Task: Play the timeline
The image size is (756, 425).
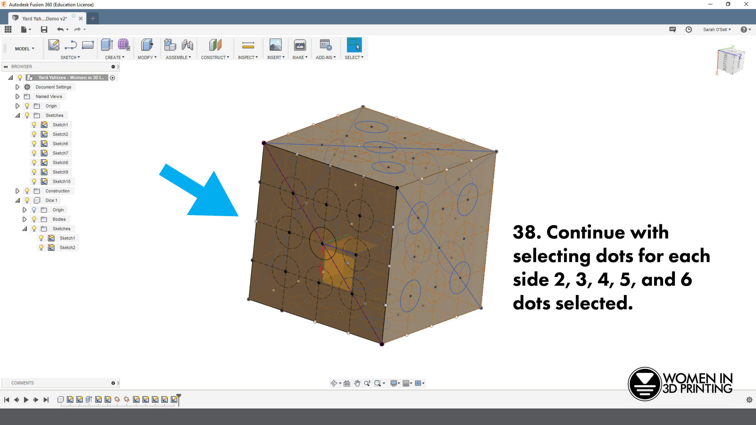Action: click(x=26, y=400)
